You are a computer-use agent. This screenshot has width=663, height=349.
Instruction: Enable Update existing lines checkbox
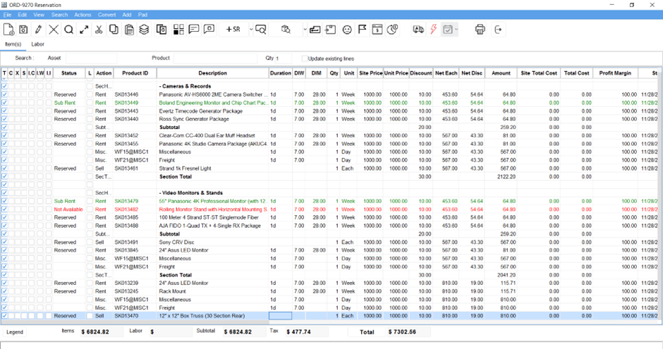pyautogui.click(x=305, y=59)
